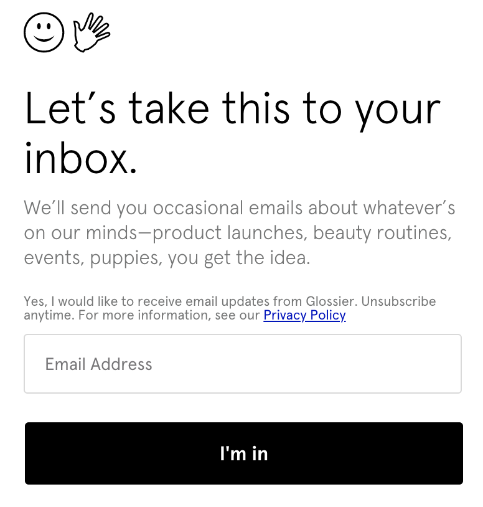Click the "anytime. For more information" text
The height and width of the screenshot is (507, 483).
pyautogui.click(x=142, y=315)
